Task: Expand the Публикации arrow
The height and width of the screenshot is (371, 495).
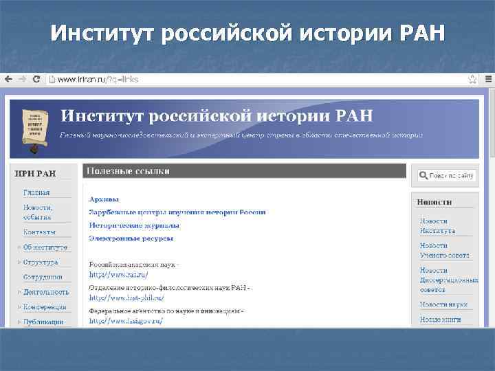Action: [19, 322]
